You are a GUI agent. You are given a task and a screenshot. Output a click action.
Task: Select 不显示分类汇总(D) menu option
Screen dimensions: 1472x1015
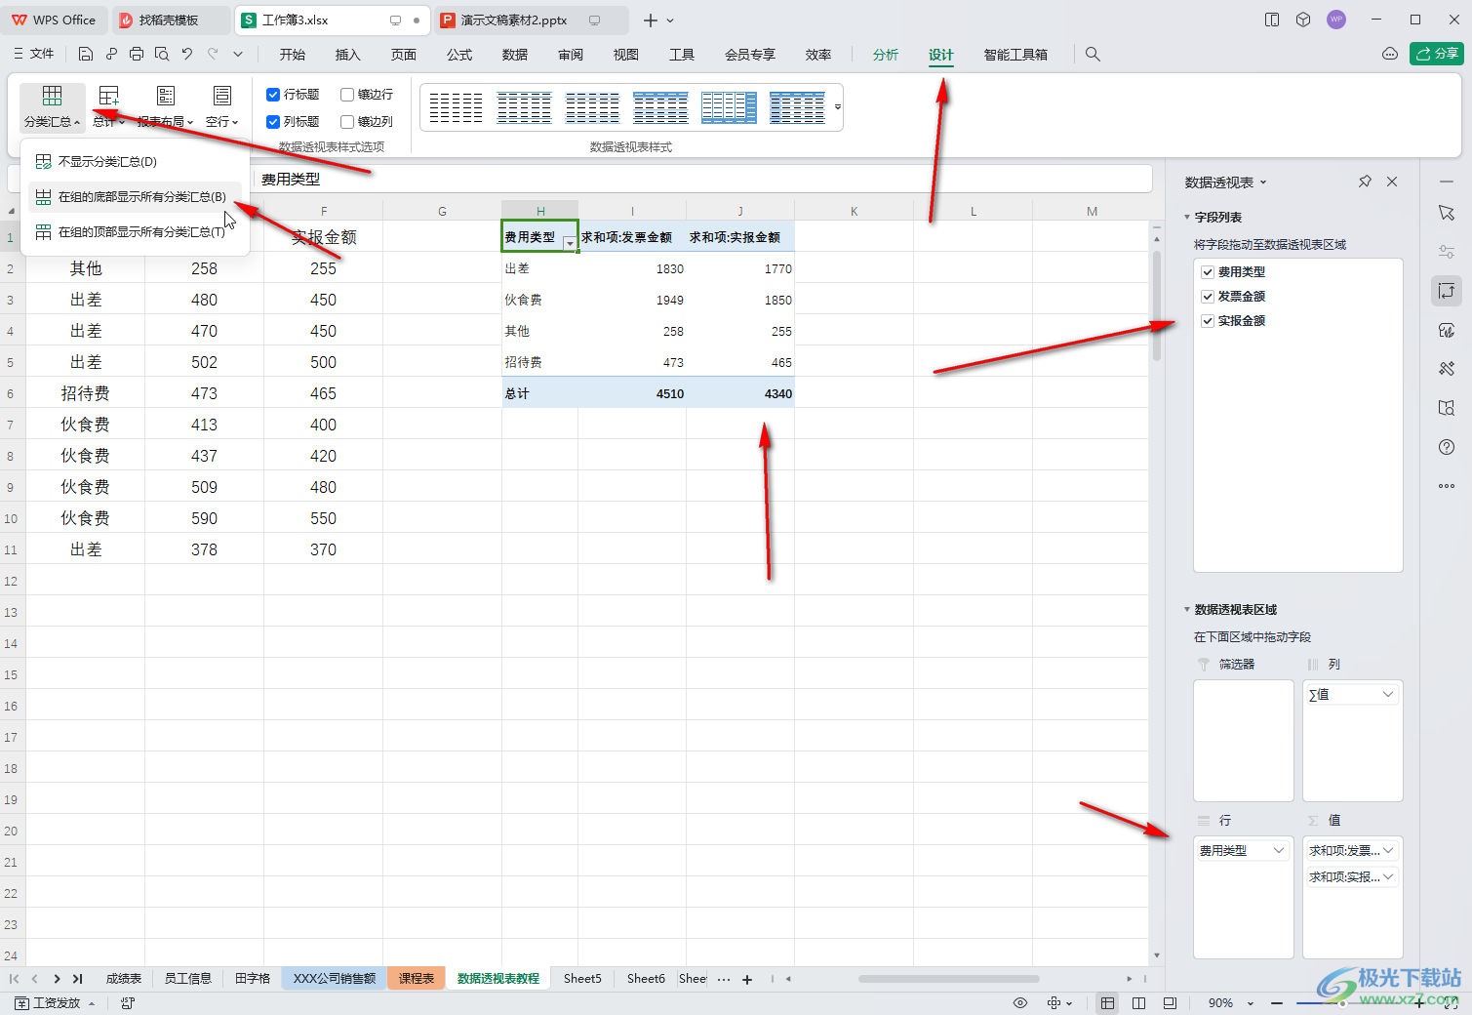(x=135, y=162)
